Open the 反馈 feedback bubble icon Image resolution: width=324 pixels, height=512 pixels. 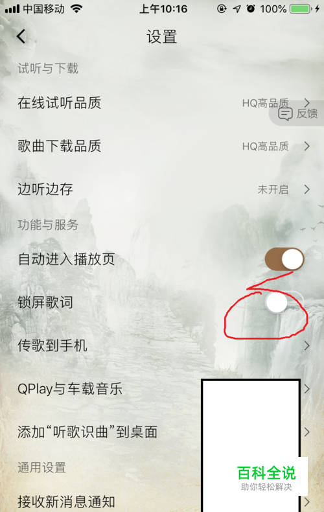tap(285, 114)
